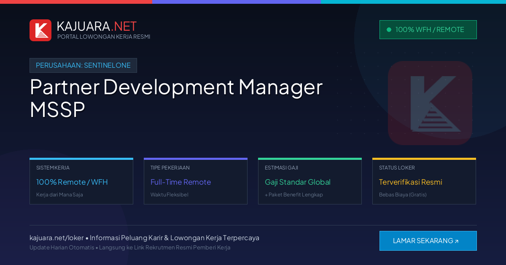The image size is (506, 265).
Task: Click the Full-Time Remote value
Action: coord(180,182)
